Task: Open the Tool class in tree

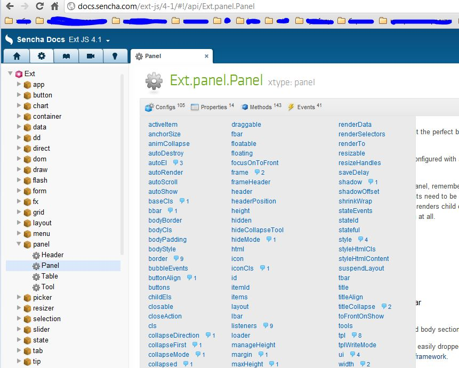Action: point(48,287)
